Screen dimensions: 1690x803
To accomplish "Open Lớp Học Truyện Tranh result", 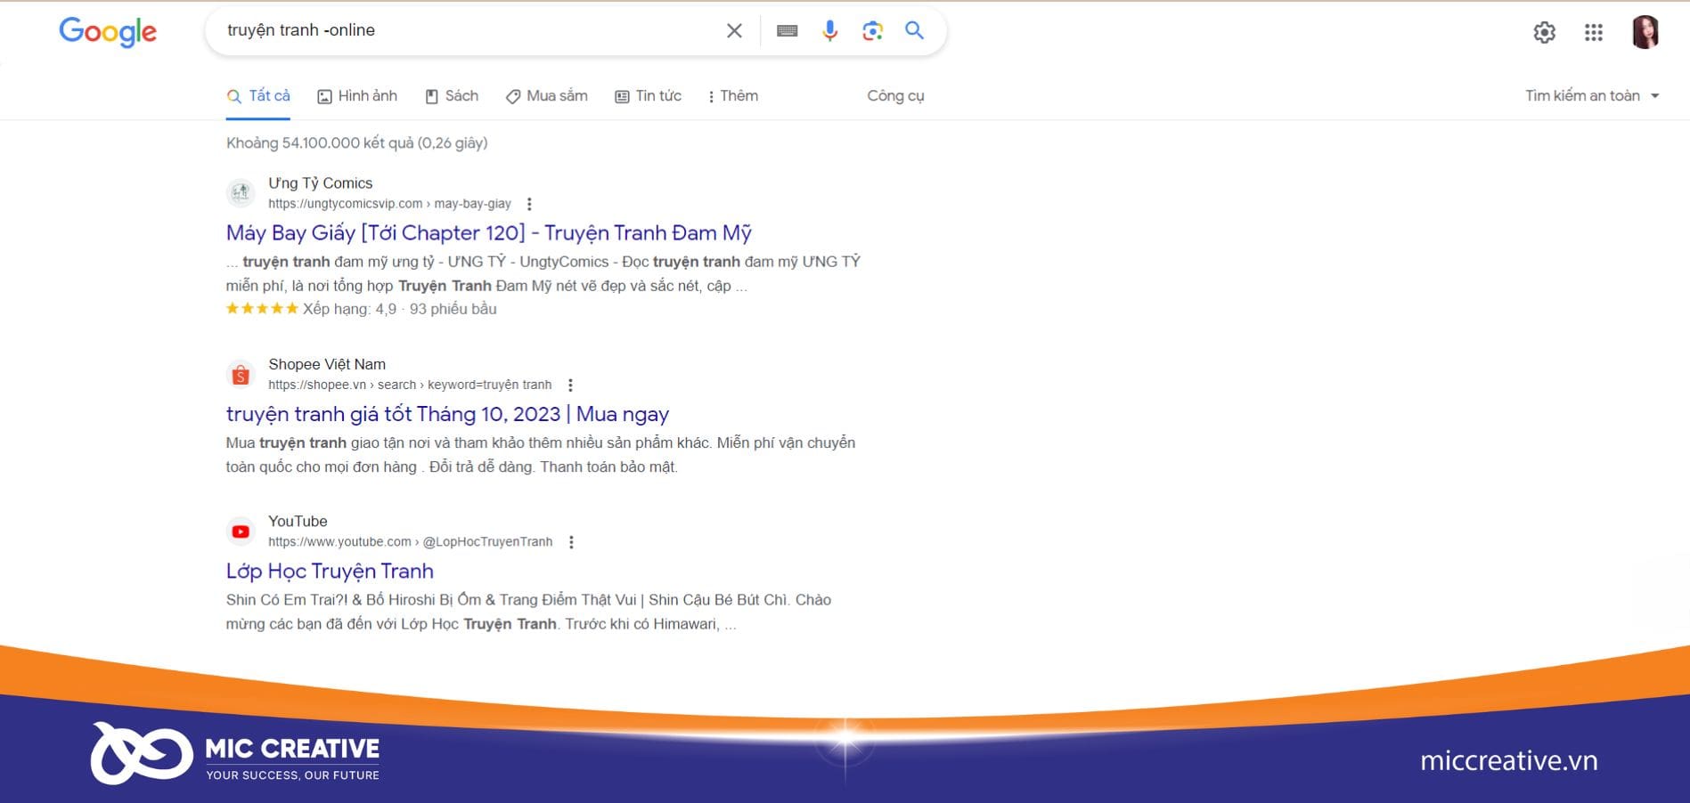I will click(x=330, y=572).
